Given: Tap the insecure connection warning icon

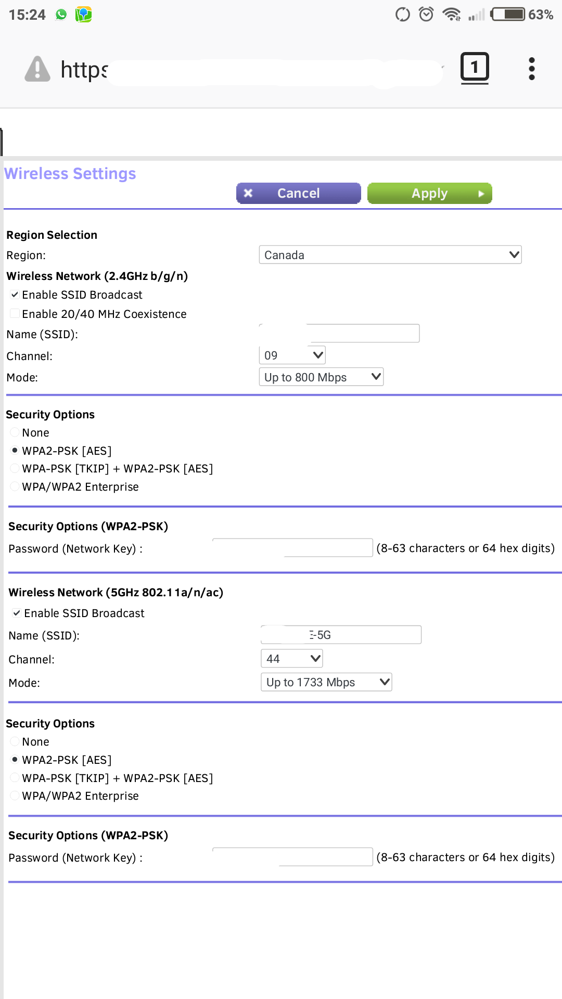Looking at the screenshot, I should point(37,69).
